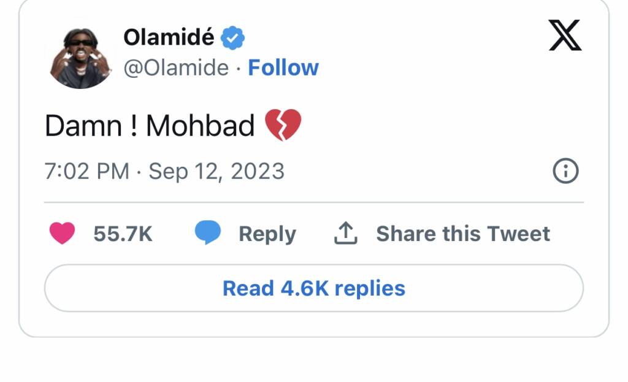
Task: Click the Reply label
Action: [267, 234]
